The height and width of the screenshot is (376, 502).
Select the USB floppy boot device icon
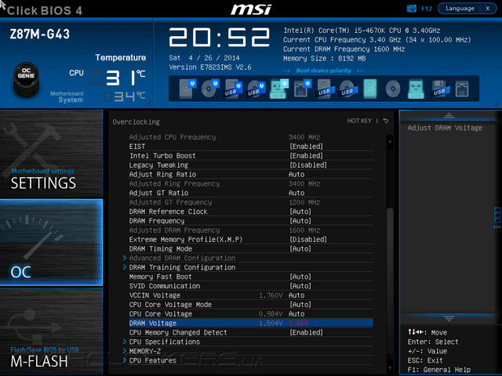(x=441, y=89)
